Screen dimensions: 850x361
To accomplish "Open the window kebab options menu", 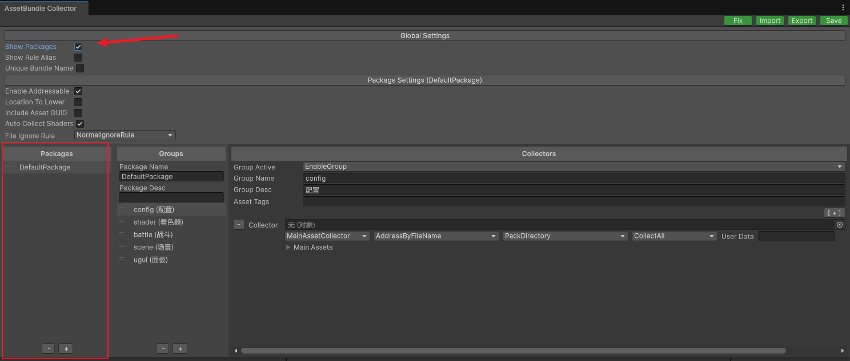I will point(843,8).
